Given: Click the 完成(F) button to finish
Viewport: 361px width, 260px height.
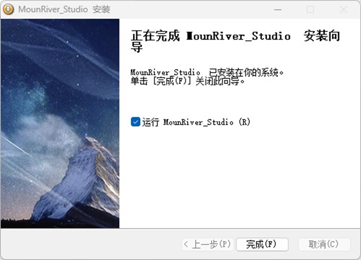Looking at the screenshot, I should coord(262,244).
